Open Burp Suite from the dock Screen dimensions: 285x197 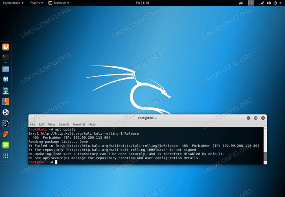(x=6, y=102)
